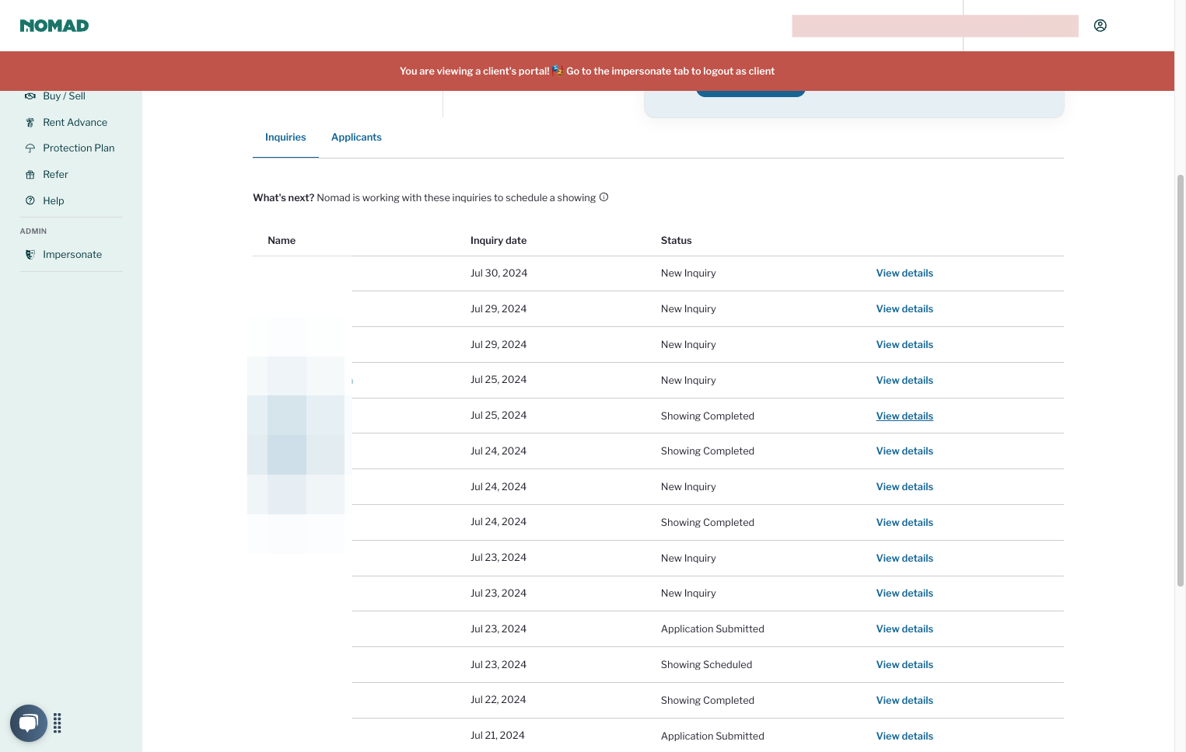Click the 'Jul 22, 2024' date cell
The height and width of the screenshot is (752, 1186).
coord(498,700)
